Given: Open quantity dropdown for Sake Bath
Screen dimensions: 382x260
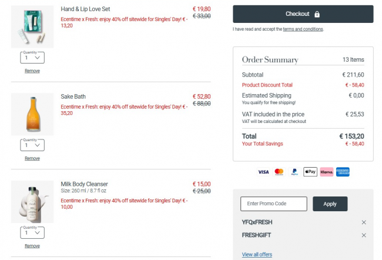Looking at the screenshot, I should pos(32,145).
